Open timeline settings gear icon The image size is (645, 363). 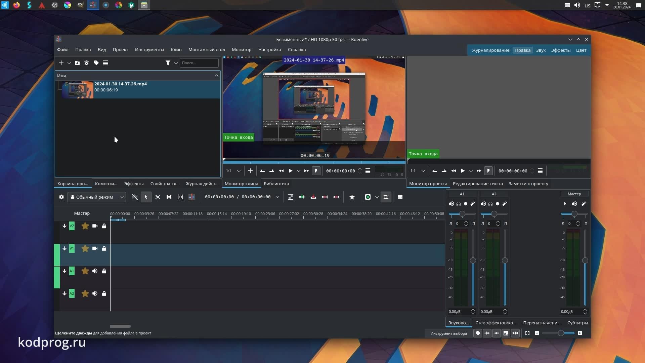[61, 197]
